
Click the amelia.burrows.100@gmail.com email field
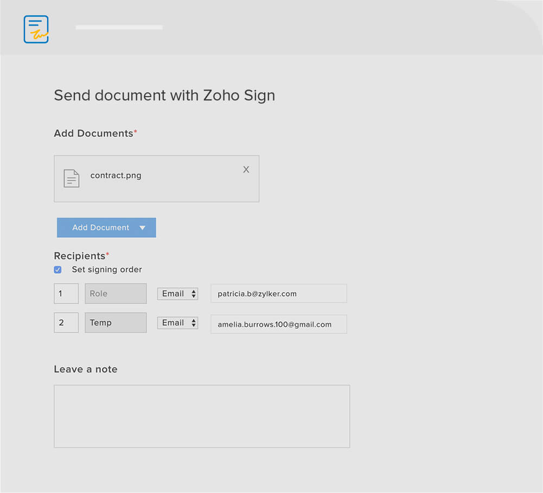tap(279, 324)
